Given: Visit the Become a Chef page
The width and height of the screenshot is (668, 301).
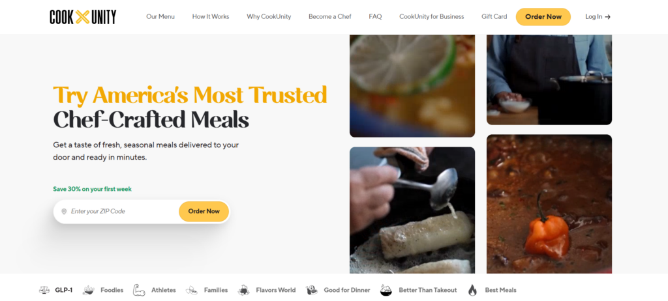Looking at the screenshot, I should [329, 16].
